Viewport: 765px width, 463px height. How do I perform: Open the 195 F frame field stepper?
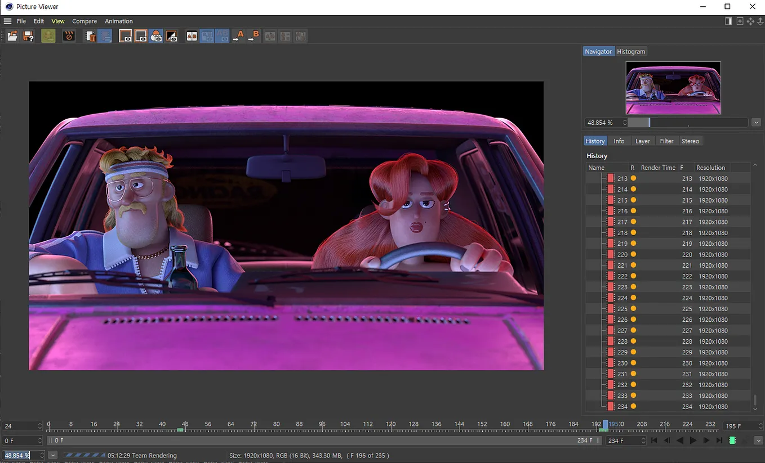click(761, 425)
